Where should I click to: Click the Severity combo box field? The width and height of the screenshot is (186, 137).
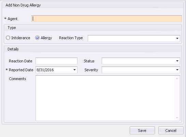coord(141,70)
